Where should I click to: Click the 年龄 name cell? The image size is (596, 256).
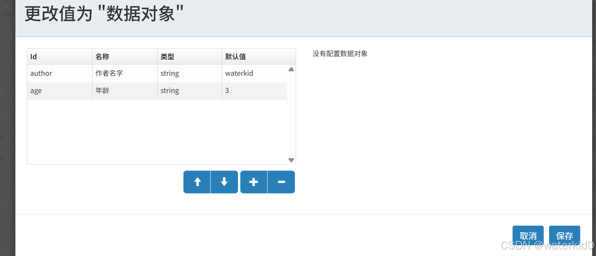[125, 91]
